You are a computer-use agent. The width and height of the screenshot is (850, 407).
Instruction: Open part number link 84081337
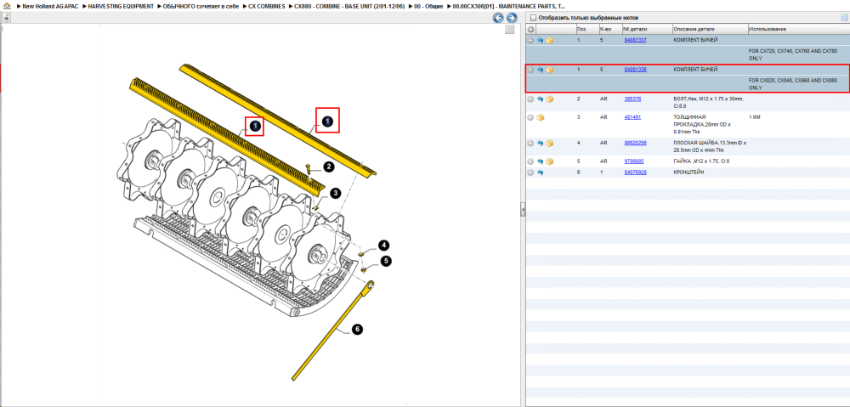[x=635, y=40]
